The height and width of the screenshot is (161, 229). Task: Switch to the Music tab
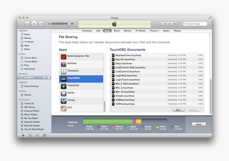(117, 31)
